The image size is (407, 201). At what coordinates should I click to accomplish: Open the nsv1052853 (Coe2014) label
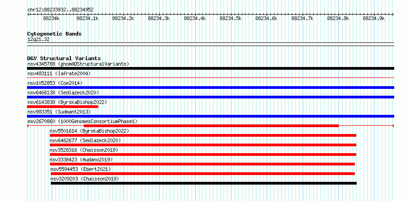point(55,83)
